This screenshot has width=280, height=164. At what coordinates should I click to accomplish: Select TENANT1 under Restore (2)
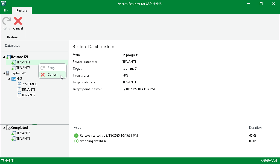(23, 62)
